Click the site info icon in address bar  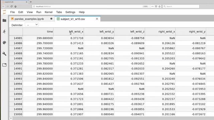click(34, 6)
